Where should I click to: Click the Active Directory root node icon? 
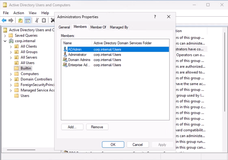tap(5, 30)
